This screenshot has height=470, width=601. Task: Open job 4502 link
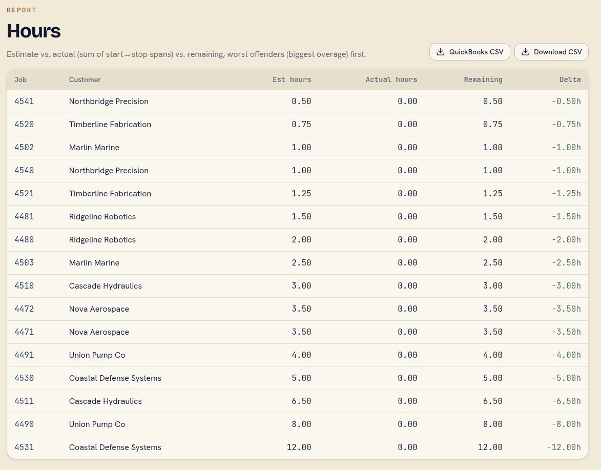pos(24,147)
